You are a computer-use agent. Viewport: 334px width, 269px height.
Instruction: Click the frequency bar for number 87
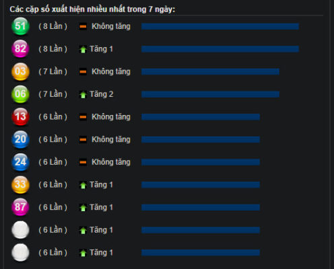click(x=201, y=207)
